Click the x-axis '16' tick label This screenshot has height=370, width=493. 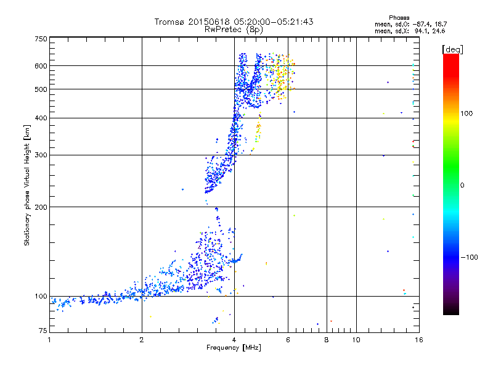(419, 340)
